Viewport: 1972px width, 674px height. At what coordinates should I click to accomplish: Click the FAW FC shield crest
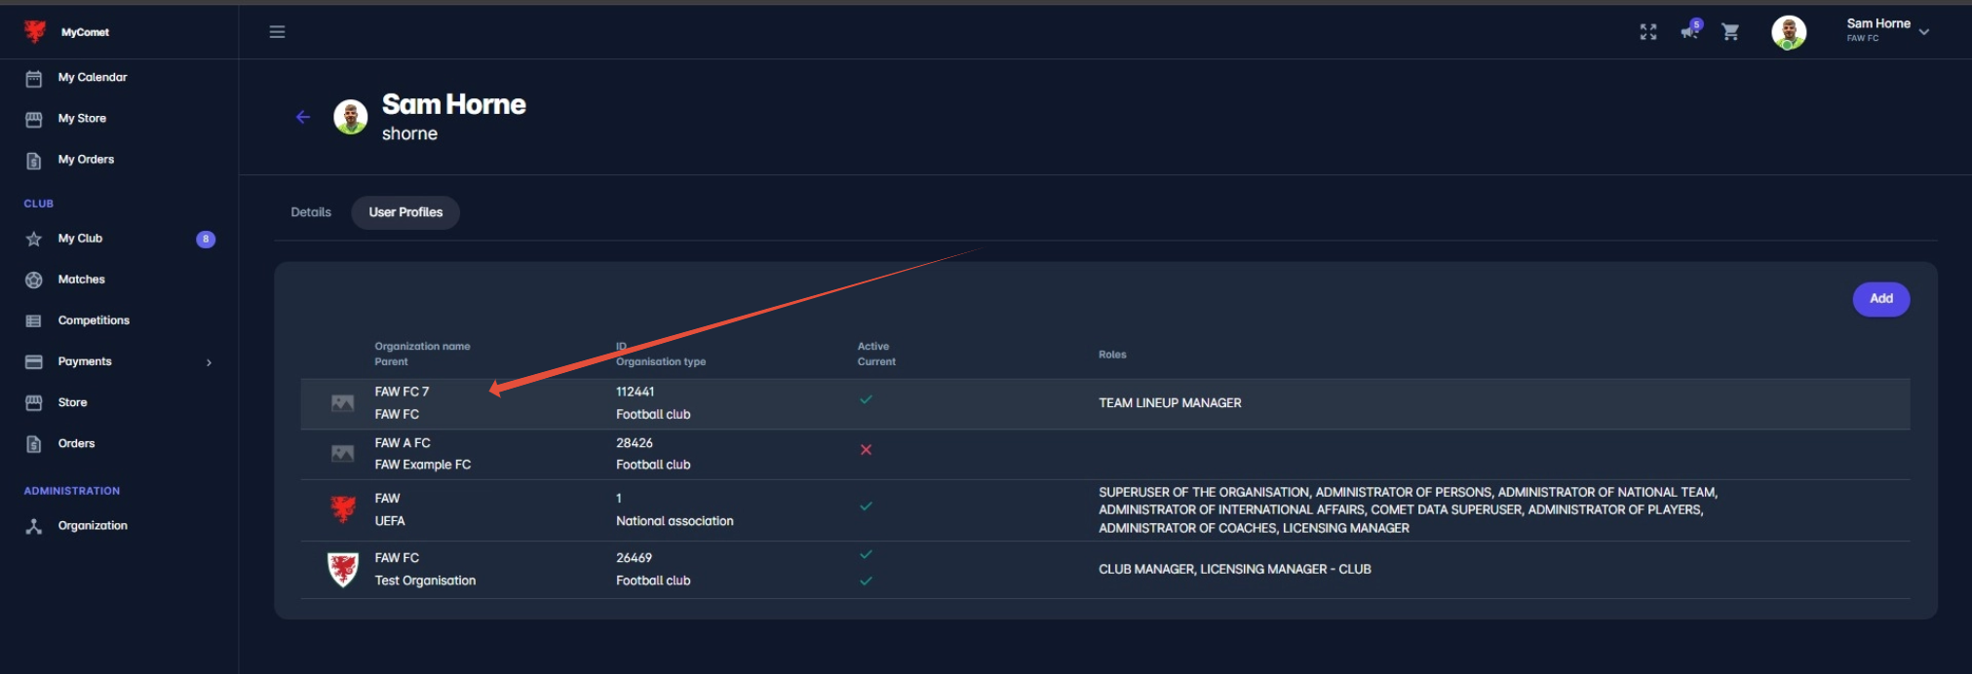(x=343, y=569)
